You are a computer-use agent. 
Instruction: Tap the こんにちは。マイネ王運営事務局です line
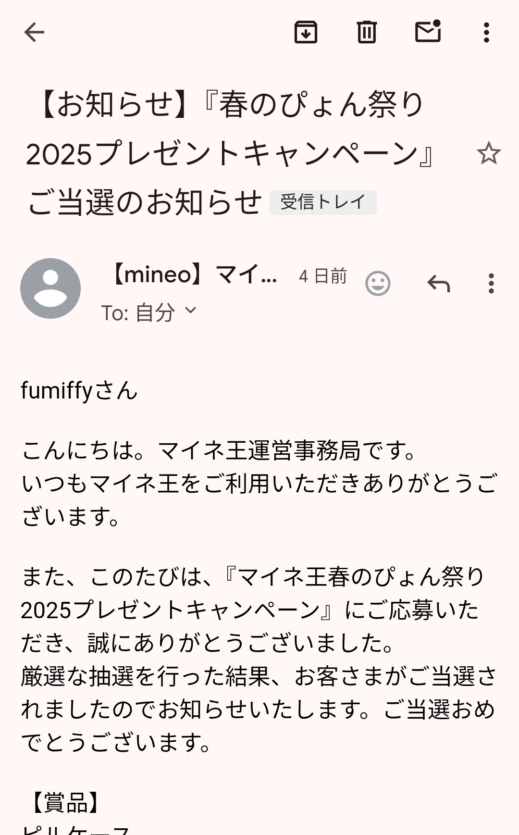pyautogui.click(x=219, y=451)
